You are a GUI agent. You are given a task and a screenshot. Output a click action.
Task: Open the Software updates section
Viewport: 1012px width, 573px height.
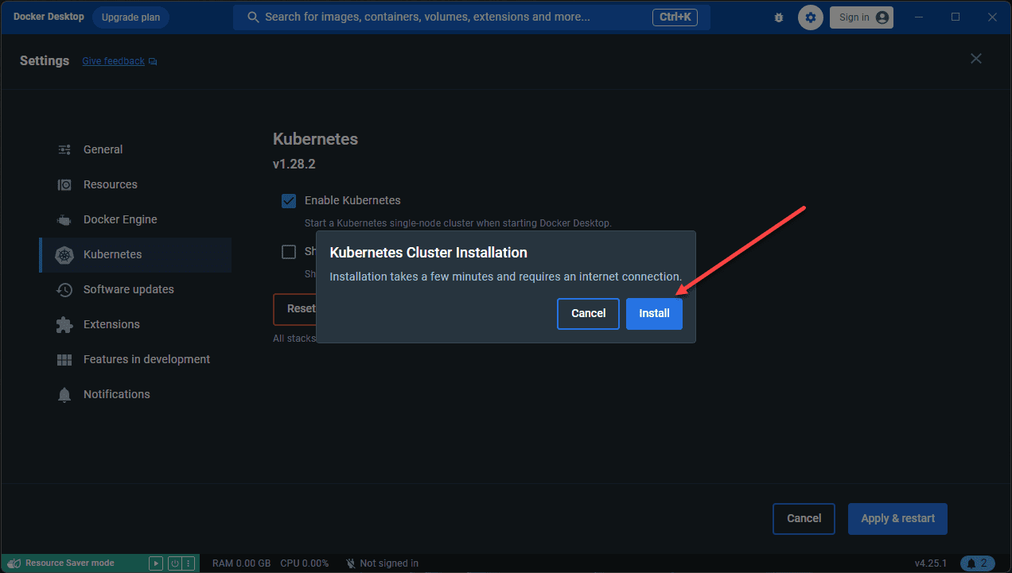point(135,289)
